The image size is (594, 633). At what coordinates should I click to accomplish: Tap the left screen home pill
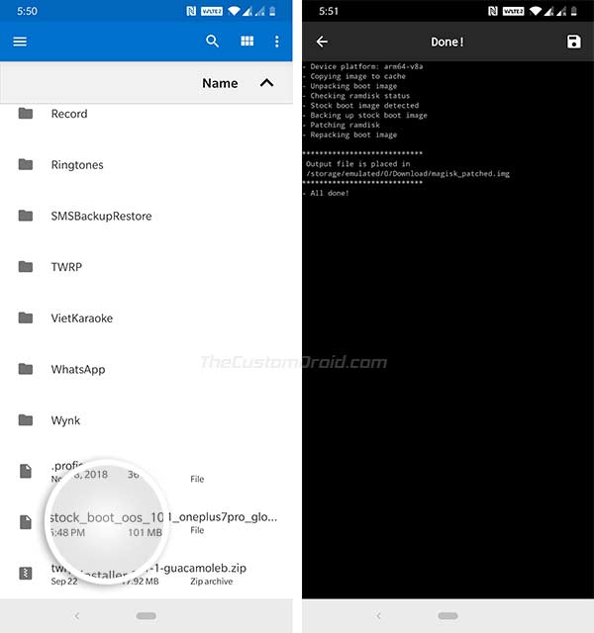click(146, 615)
